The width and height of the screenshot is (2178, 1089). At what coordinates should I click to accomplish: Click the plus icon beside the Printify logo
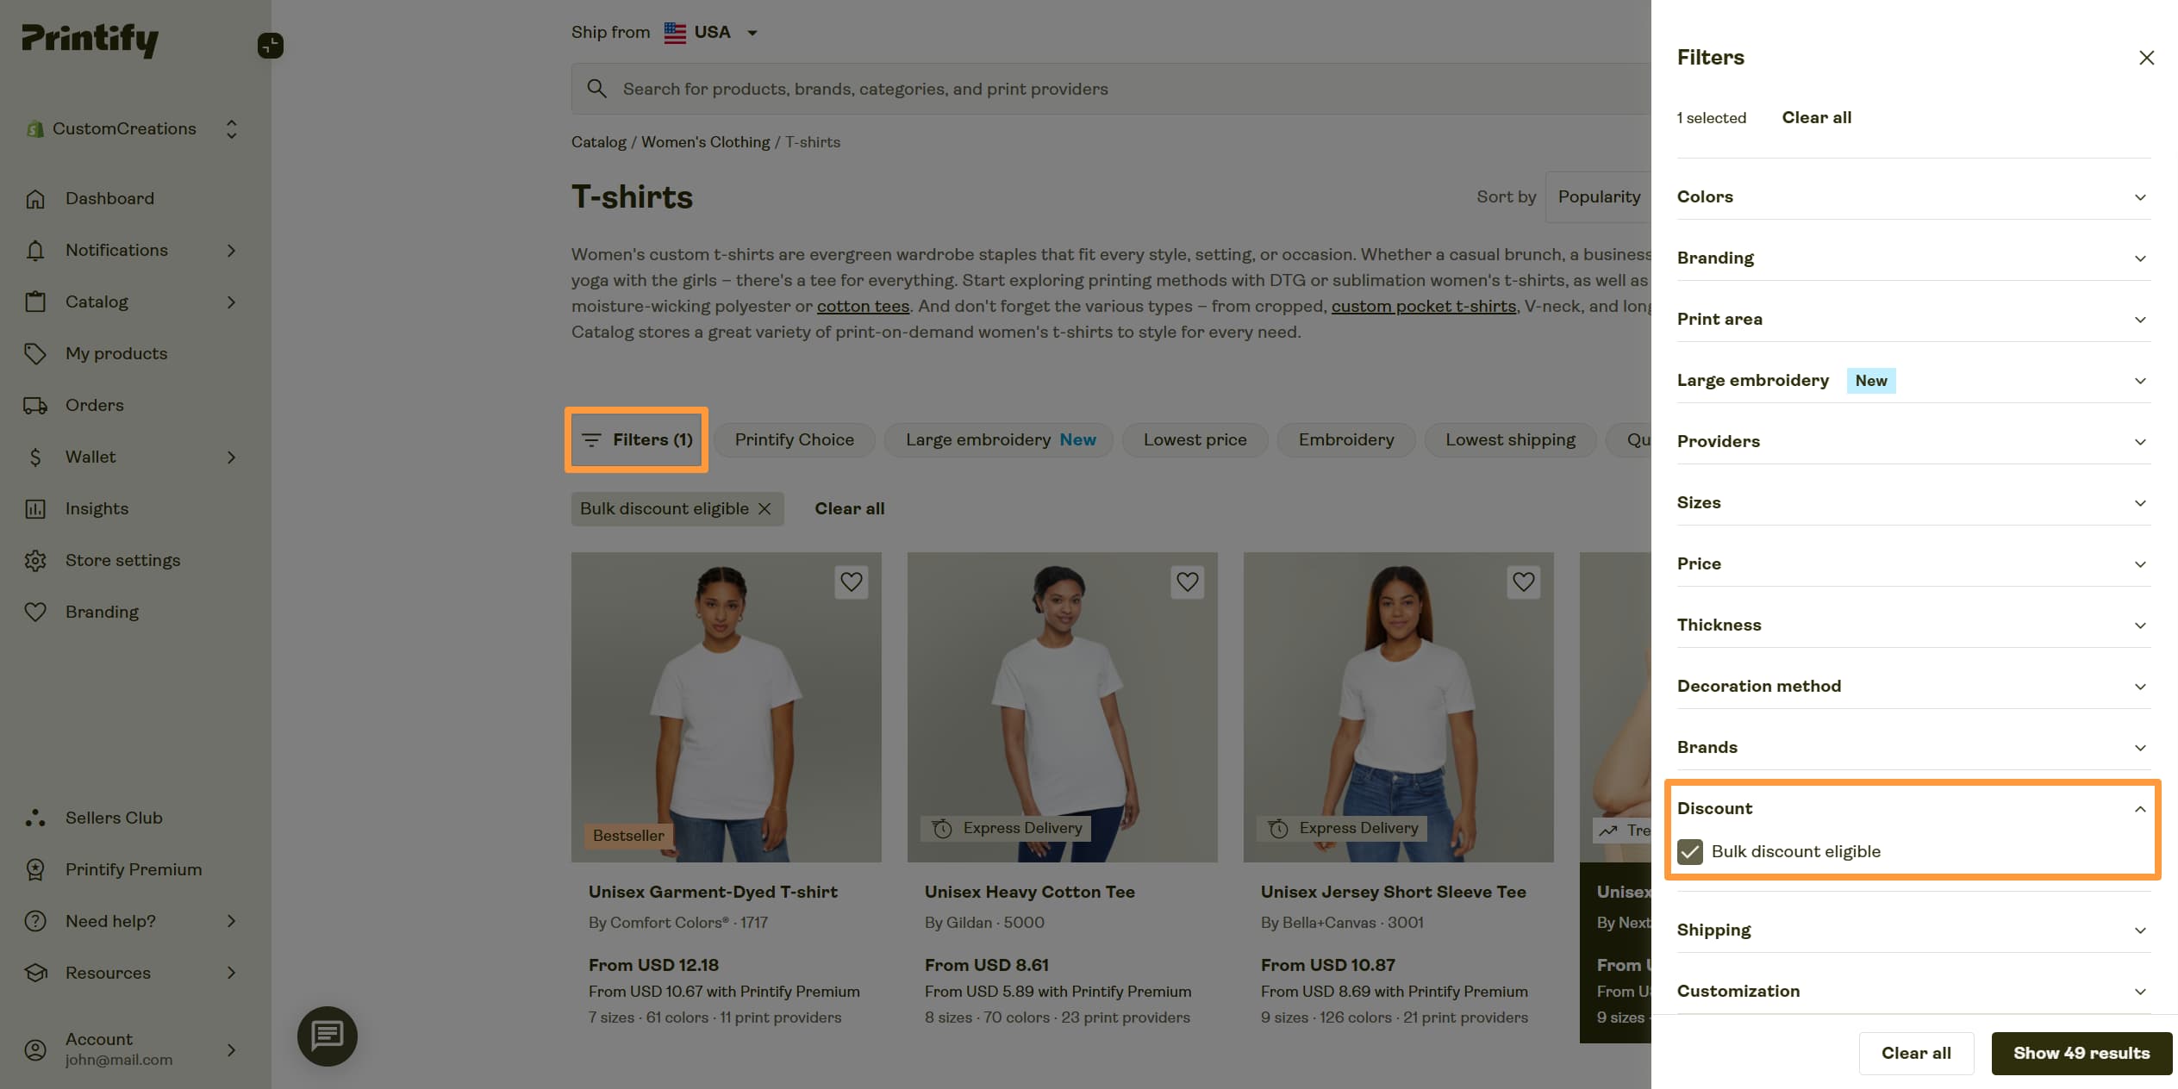pos(271,45)
